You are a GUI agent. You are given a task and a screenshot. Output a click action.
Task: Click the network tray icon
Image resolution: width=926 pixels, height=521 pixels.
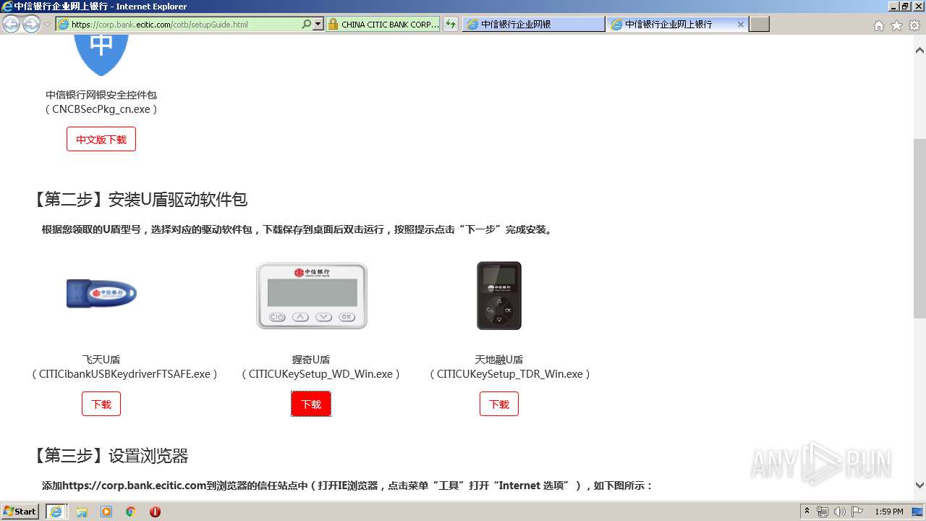[x=823, y=512]
